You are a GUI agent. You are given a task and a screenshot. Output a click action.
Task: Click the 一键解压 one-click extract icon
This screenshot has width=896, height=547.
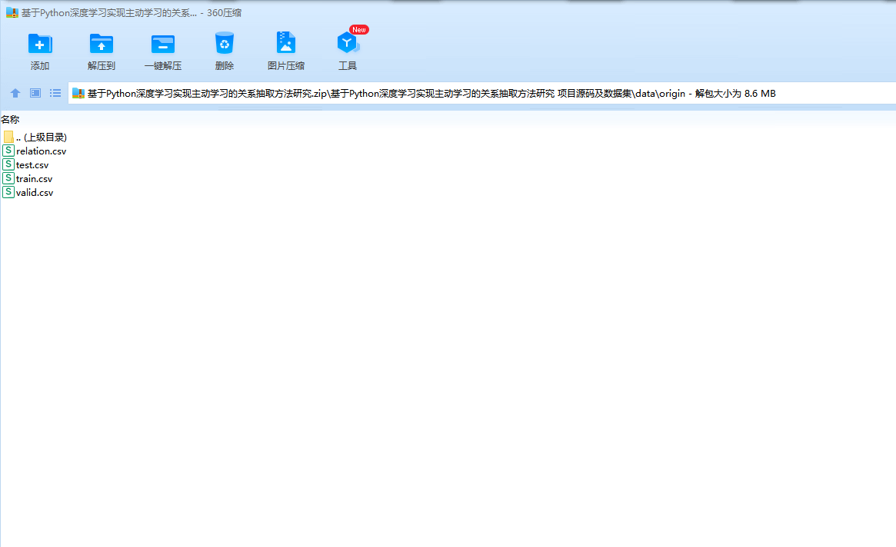pyautogui.click(x=163, y=44)
